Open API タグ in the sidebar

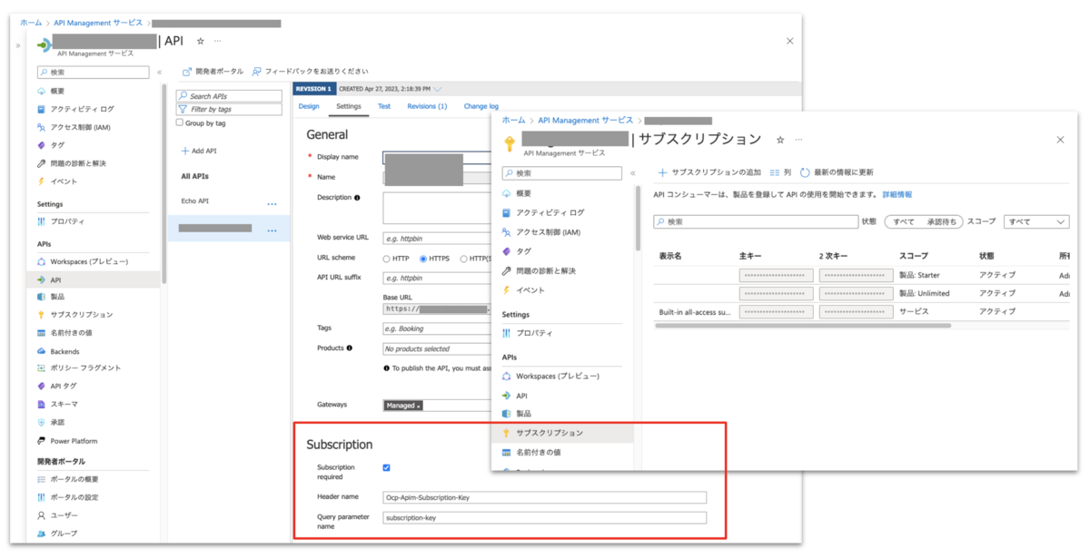click(64, 387)
